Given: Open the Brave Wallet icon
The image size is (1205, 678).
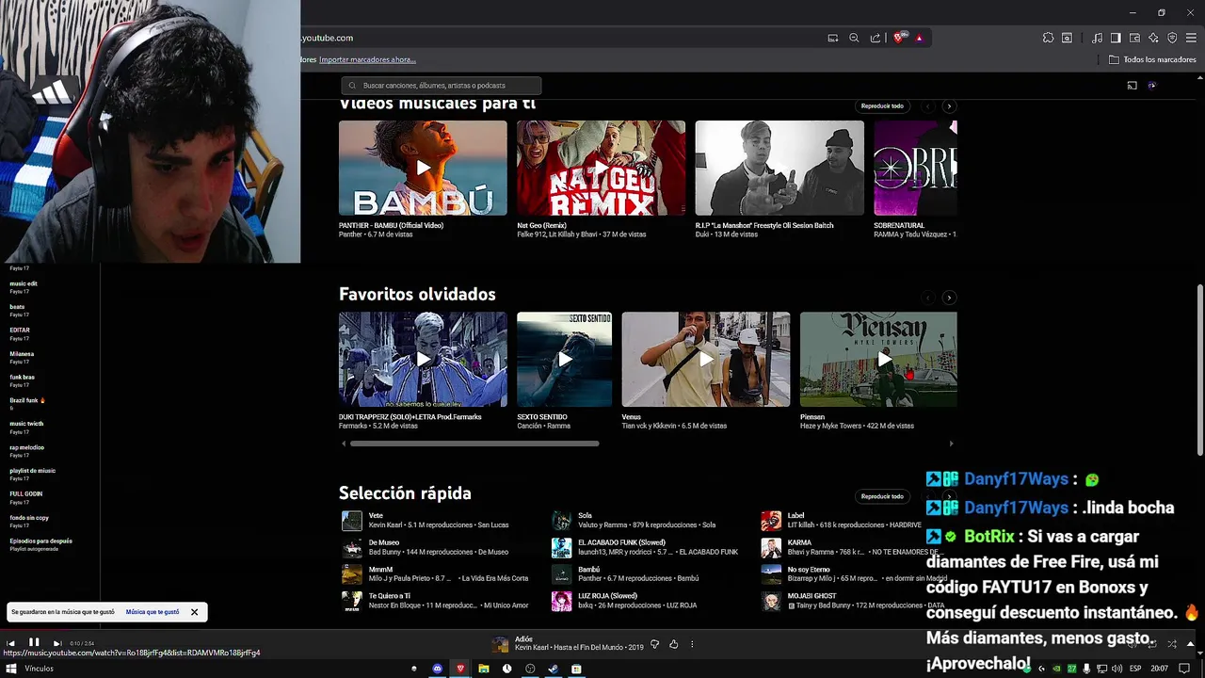Looking at the screenshot, I should tap(1134, 38).
